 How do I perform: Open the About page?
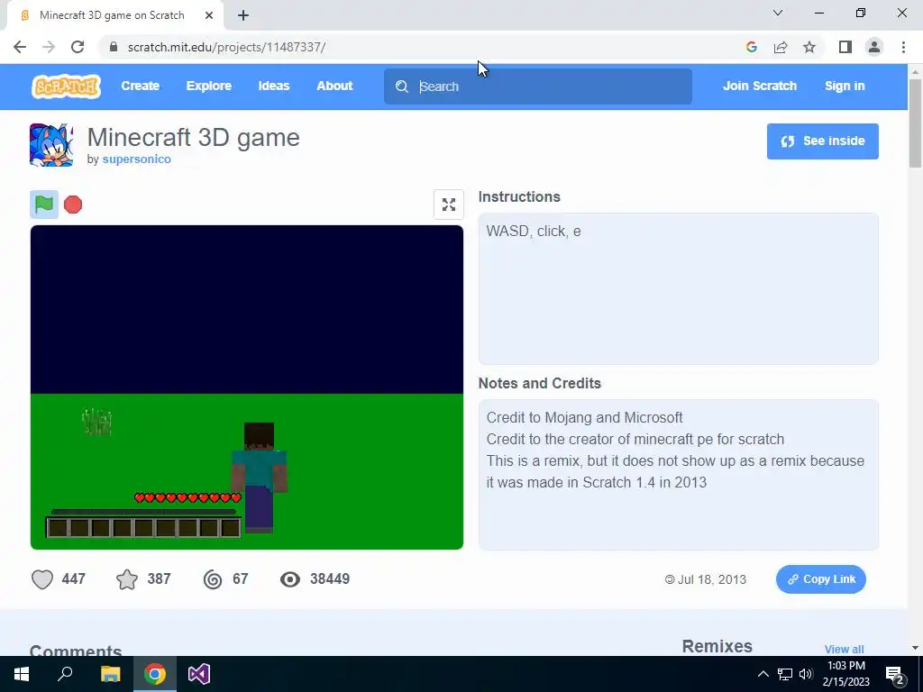tap(334, 86)
